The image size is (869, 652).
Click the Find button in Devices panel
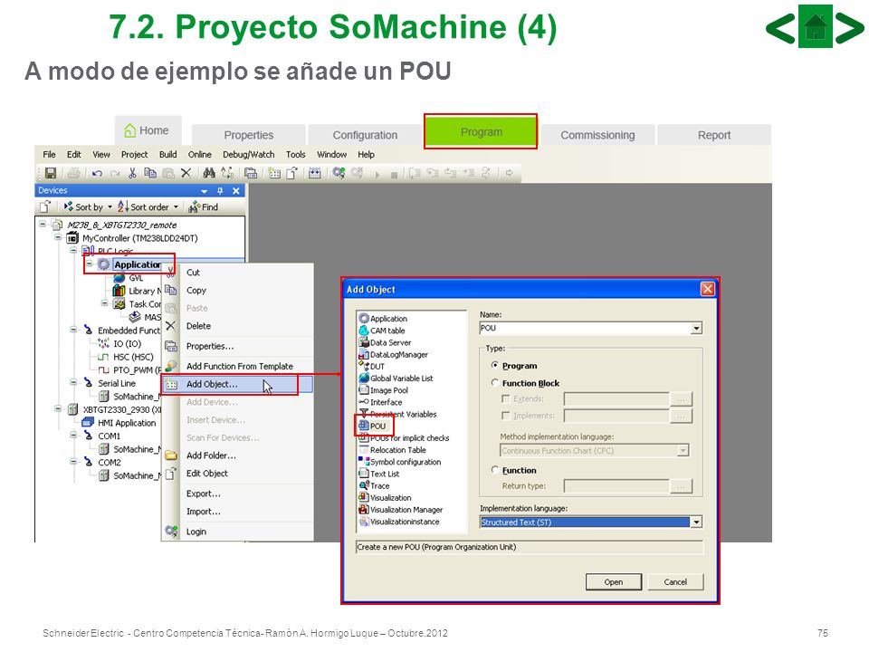pyautogui.click(x=203, y=207)
